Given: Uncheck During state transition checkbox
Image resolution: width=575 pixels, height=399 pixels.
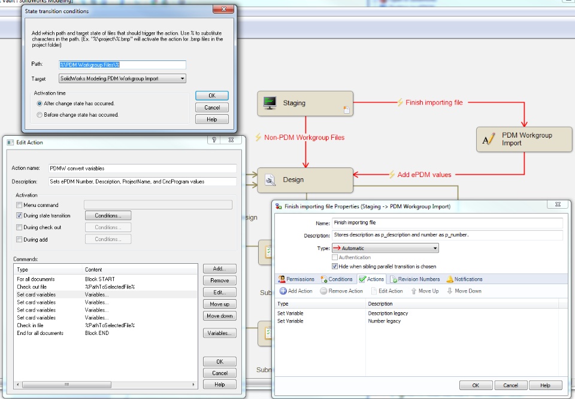Looking at the screenshot, I should pyautogui.click(x=19, y=215).
